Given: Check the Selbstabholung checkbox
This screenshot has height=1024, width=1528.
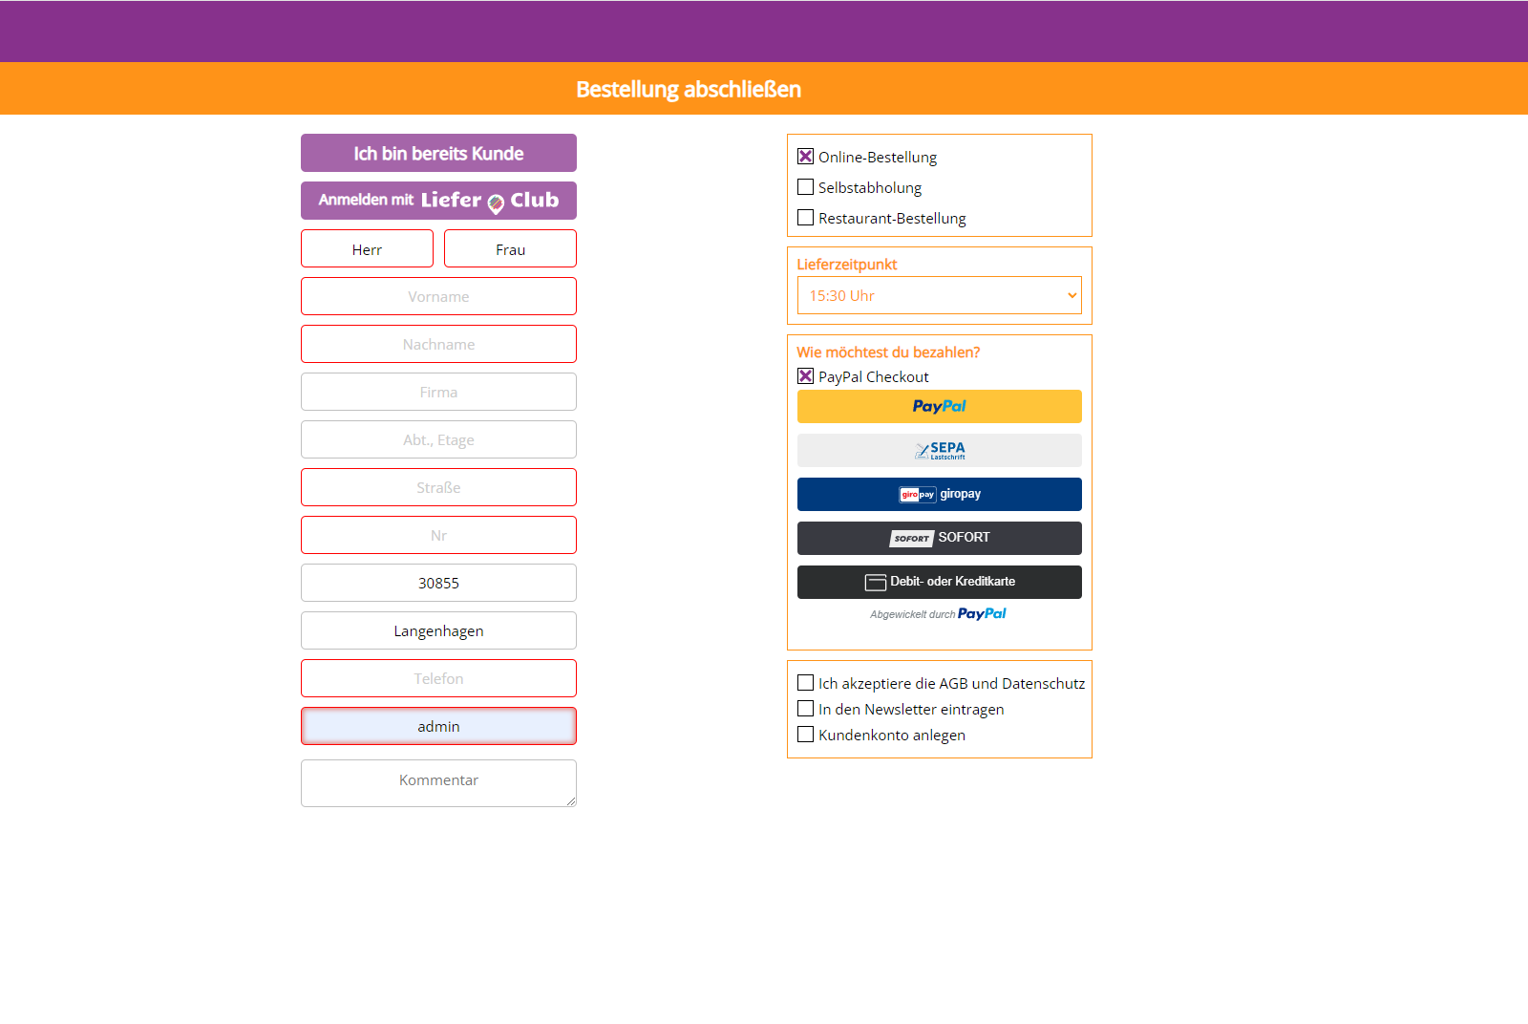Looking at the screenshot, I should tap(806, 187).
